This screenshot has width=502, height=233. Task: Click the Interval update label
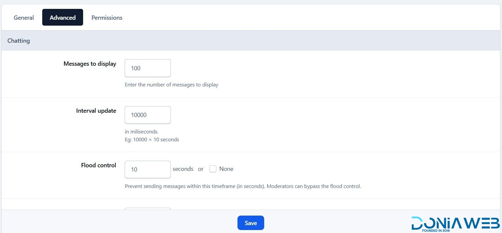96,111
